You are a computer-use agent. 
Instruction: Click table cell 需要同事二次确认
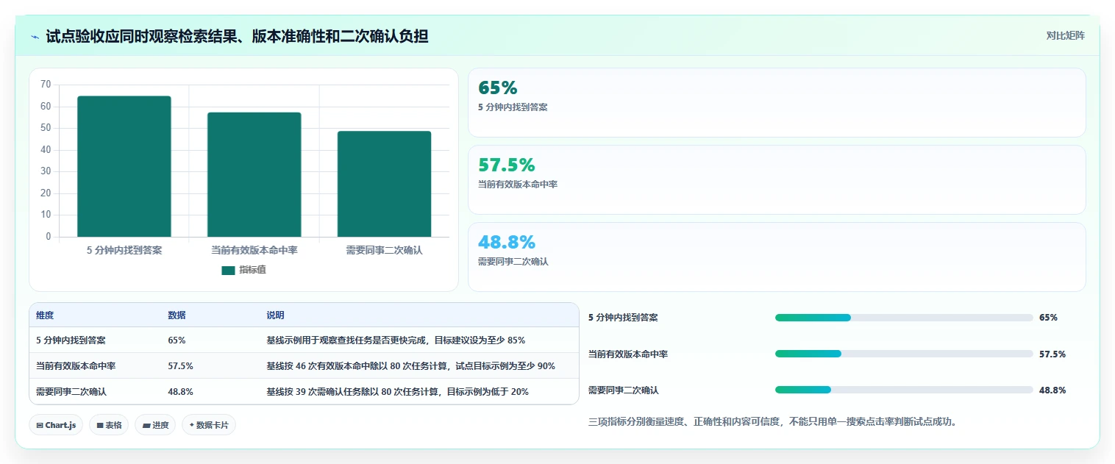coord(71,391)
